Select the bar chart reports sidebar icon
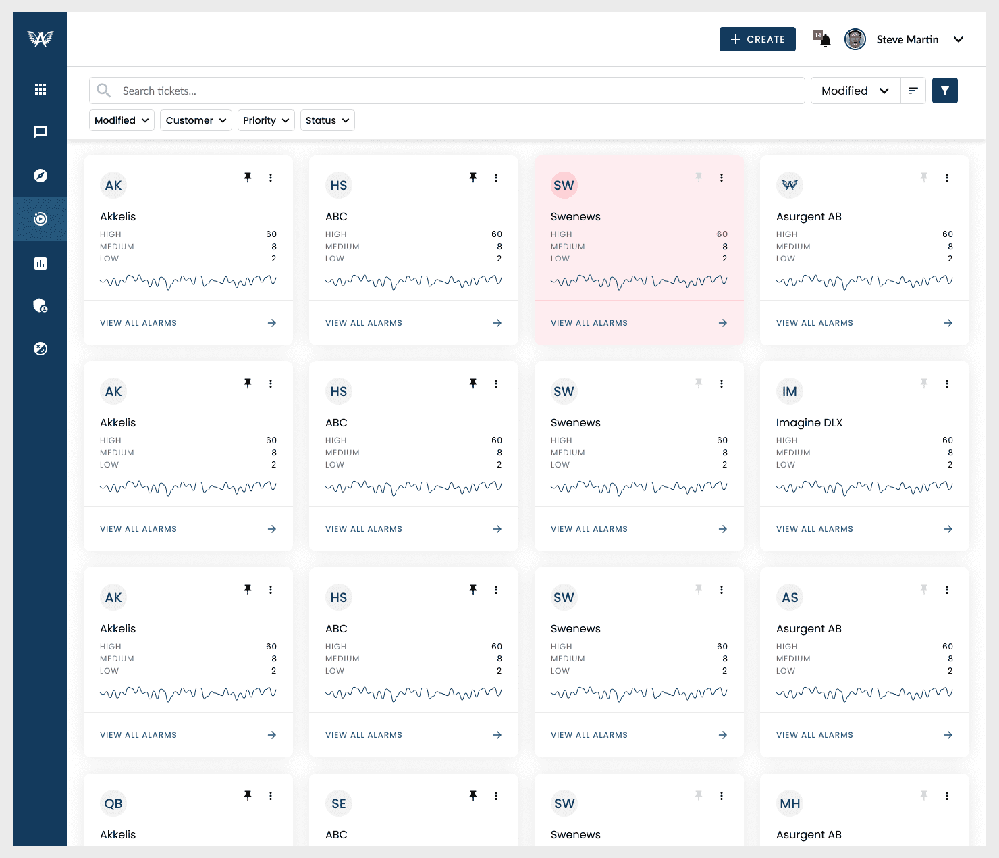This screenshot has height=858, width=999. coord(40,263)
